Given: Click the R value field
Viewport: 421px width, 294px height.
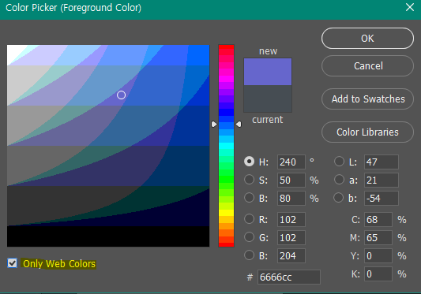Looking at the screenshot, I should pos(291,219).
